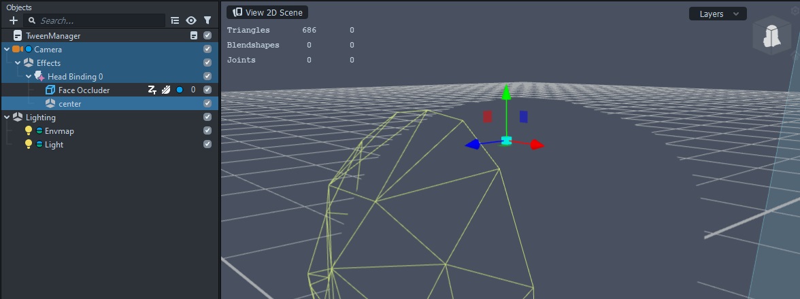Toggle the Effects enabled checkbox
The image size is (800, 299).
click(x=207, y=63)
